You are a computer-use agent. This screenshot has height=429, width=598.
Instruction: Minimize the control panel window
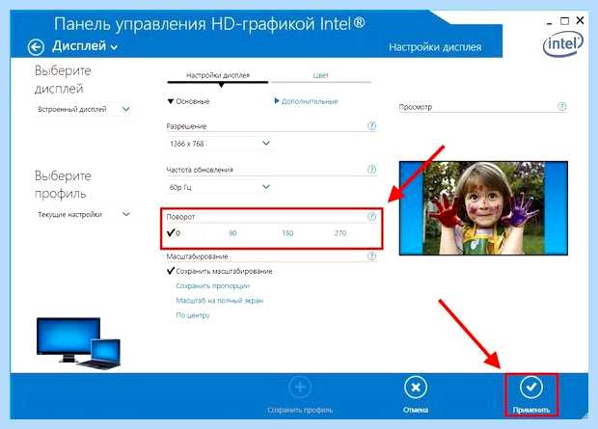pyautogui.click(x=550, y=23)
